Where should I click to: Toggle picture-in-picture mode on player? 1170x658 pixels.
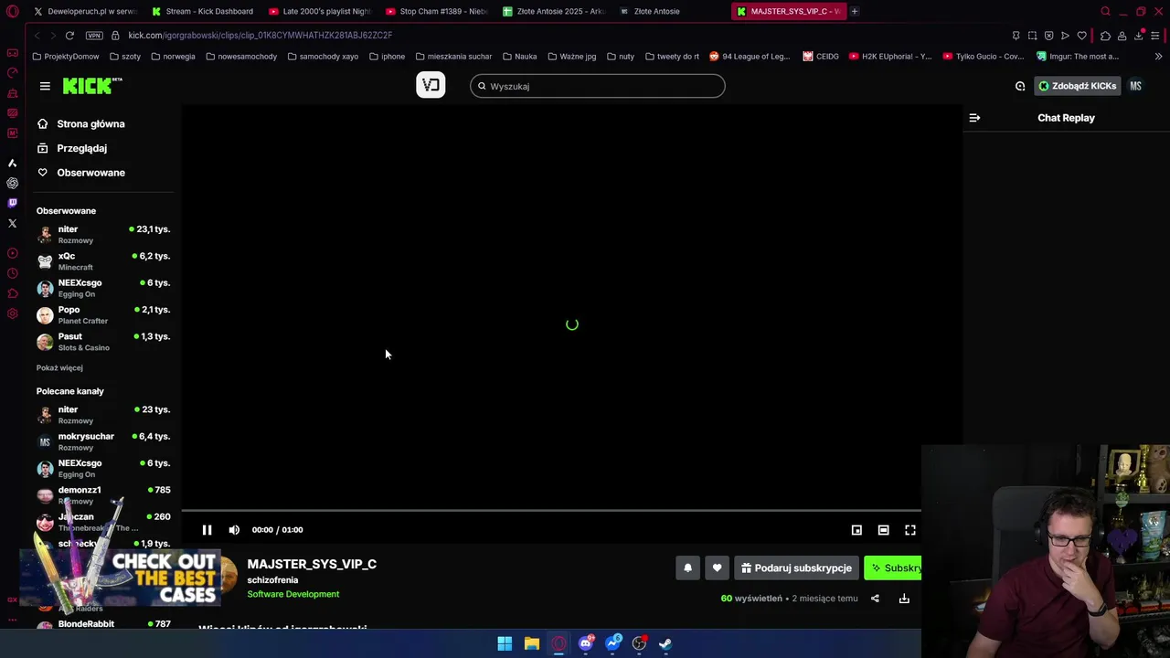[856, 530]
